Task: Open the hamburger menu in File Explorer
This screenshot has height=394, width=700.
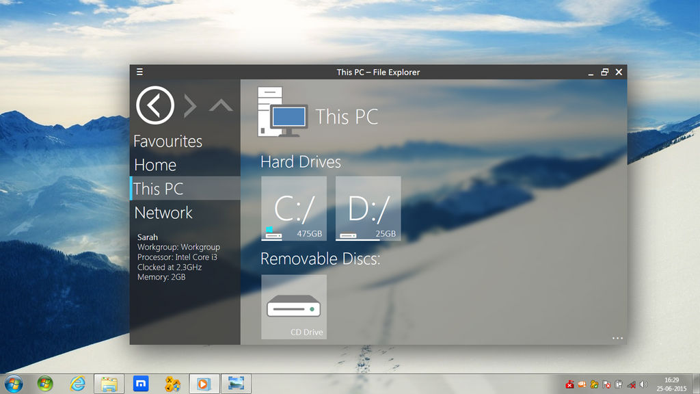Action: (x=139, y=72)
